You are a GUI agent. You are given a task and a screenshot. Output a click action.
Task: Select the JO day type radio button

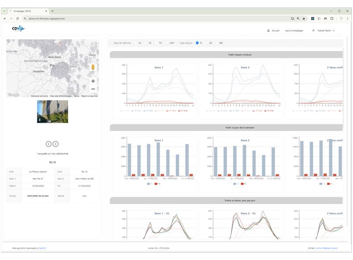tap(207, 43)
